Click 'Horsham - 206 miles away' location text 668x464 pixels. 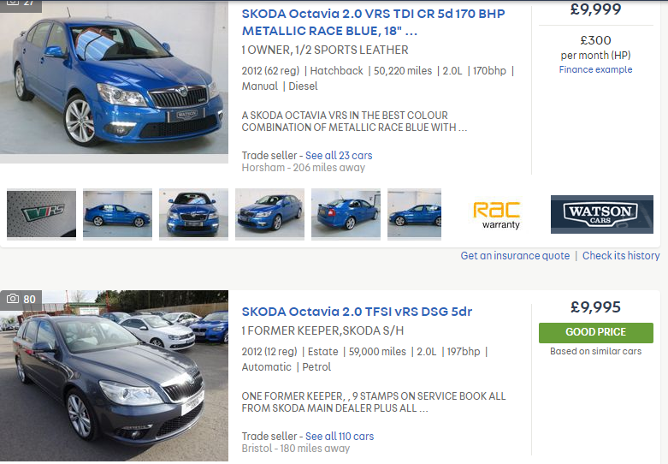[304, 168]
